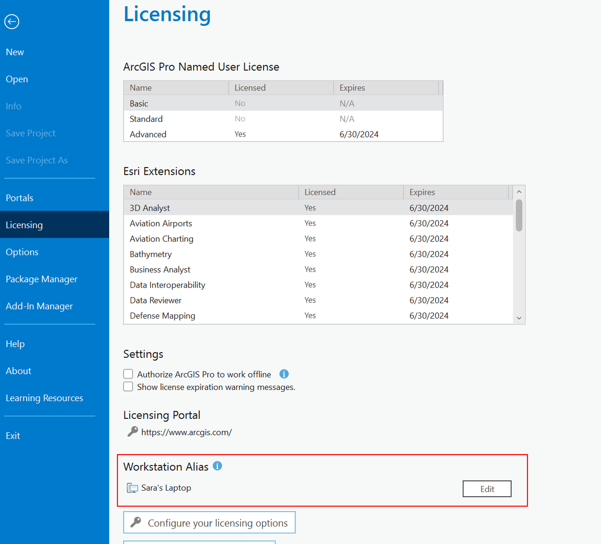The width and height of the screenshot is (601, 544).
Task: Click Expires header in Esri Extensions table
Action: (x=456, y=192)
